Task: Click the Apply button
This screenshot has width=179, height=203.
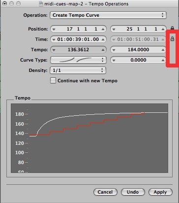Action: [x=160, y=192]
